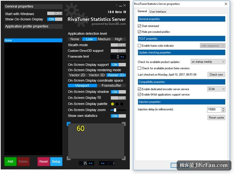Click the Check now button
235x174 pixels.
[x=216, y=74]
